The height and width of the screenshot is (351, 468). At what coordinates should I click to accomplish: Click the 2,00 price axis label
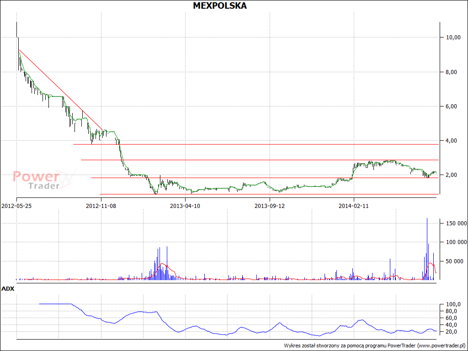(x=452, y=175)
